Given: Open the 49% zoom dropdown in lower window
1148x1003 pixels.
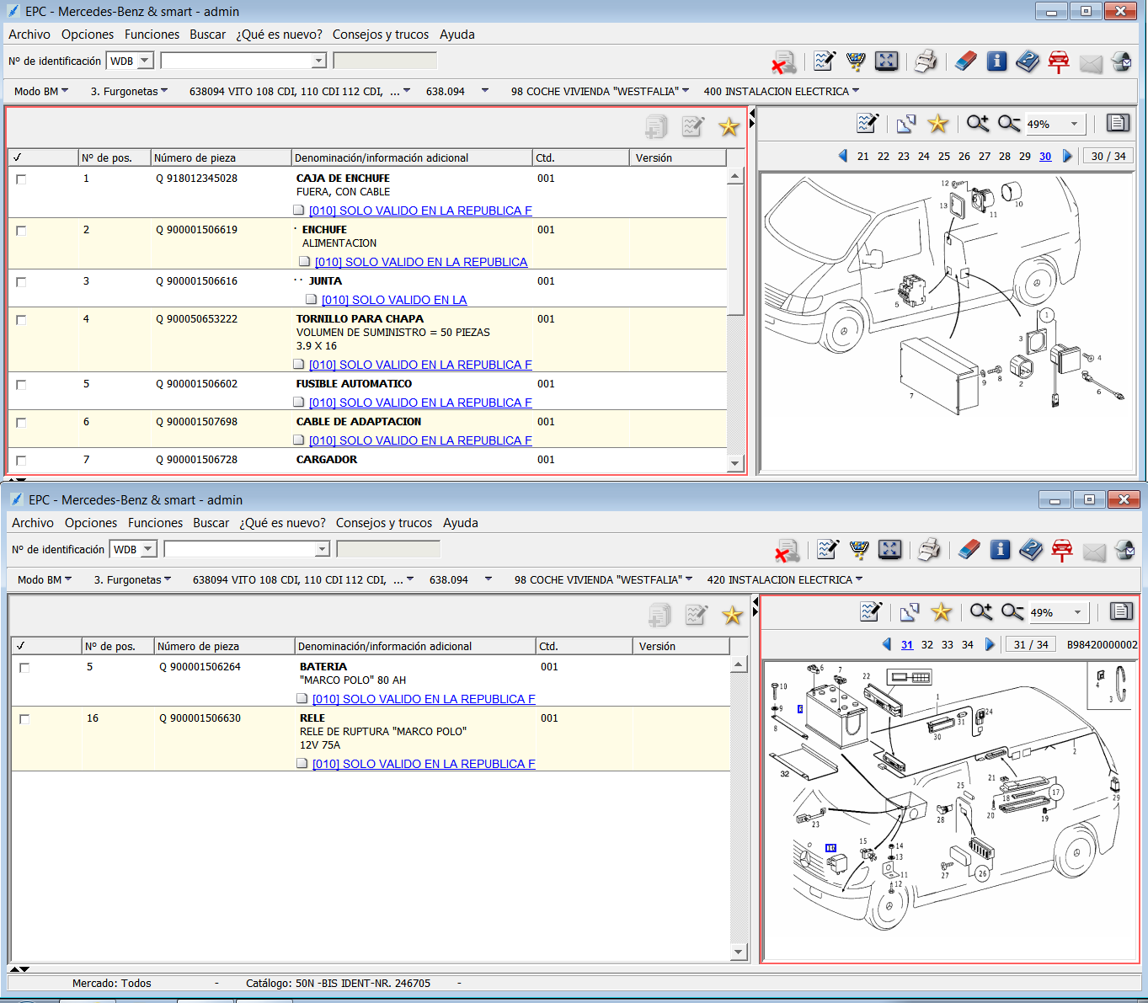Looking at the screenshot, I should pos(1077,612).
